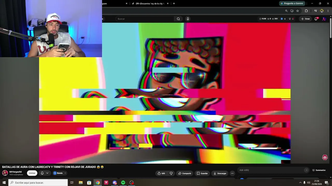This screenshot has height=186, width=332.
Task: Open the taskbar clock showing 21:36
Action: (x=316, y=183)
